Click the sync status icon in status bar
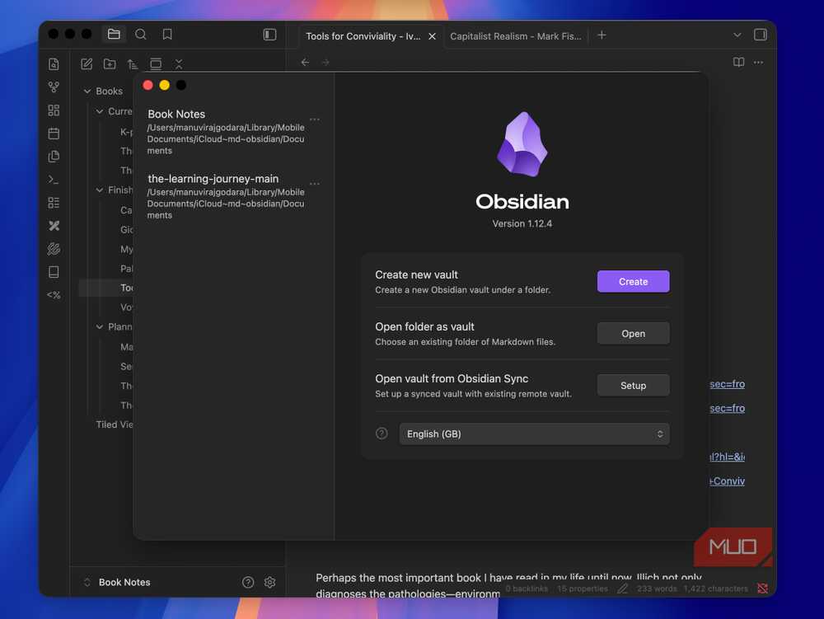 [762, 589]
